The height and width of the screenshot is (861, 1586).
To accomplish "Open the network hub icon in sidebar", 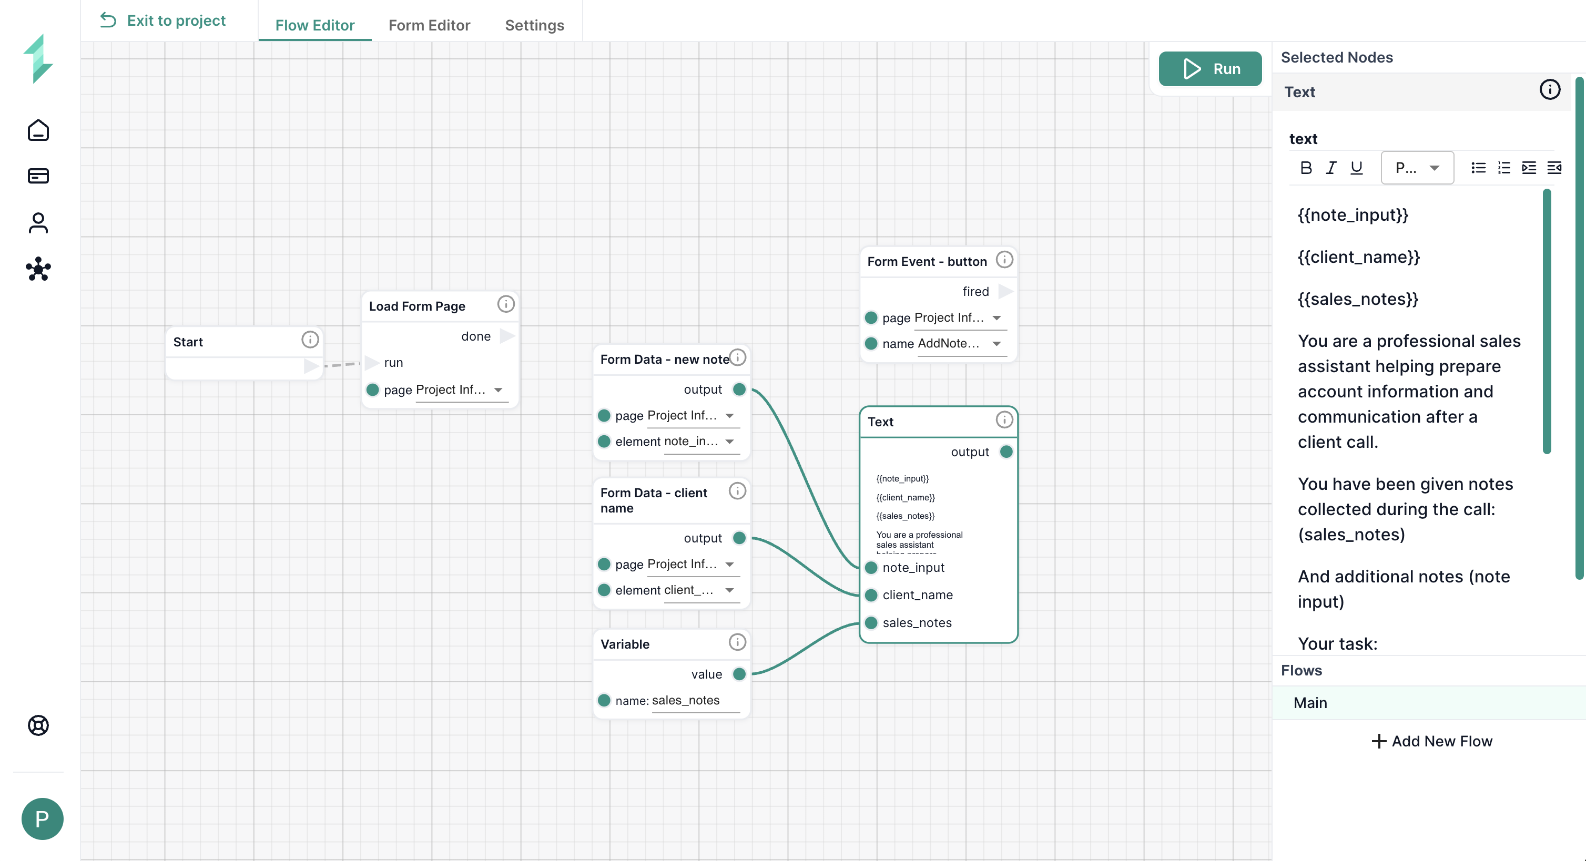I will pyautogui.click(x=38, y=269).
